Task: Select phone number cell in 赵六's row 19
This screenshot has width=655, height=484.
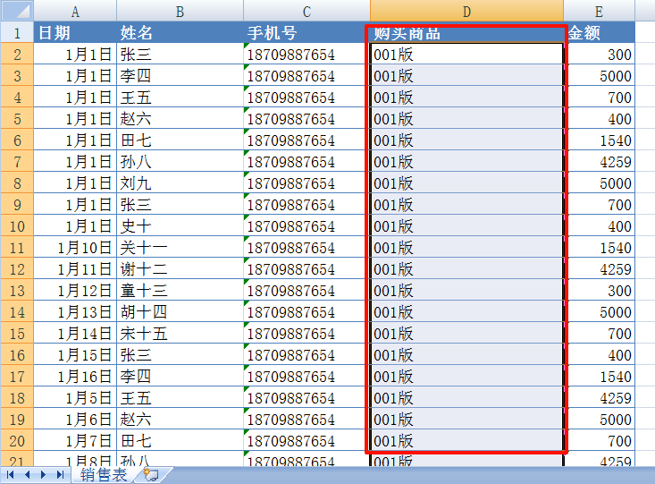Action: pos(307,420)
